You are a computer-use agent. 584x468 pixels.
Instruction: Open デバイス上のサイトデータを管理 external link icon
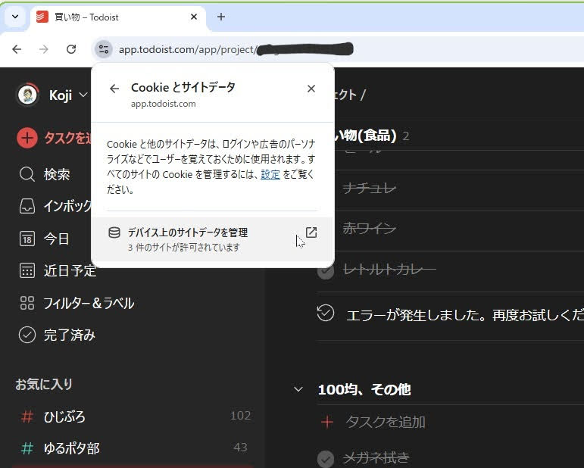(311, 232)
